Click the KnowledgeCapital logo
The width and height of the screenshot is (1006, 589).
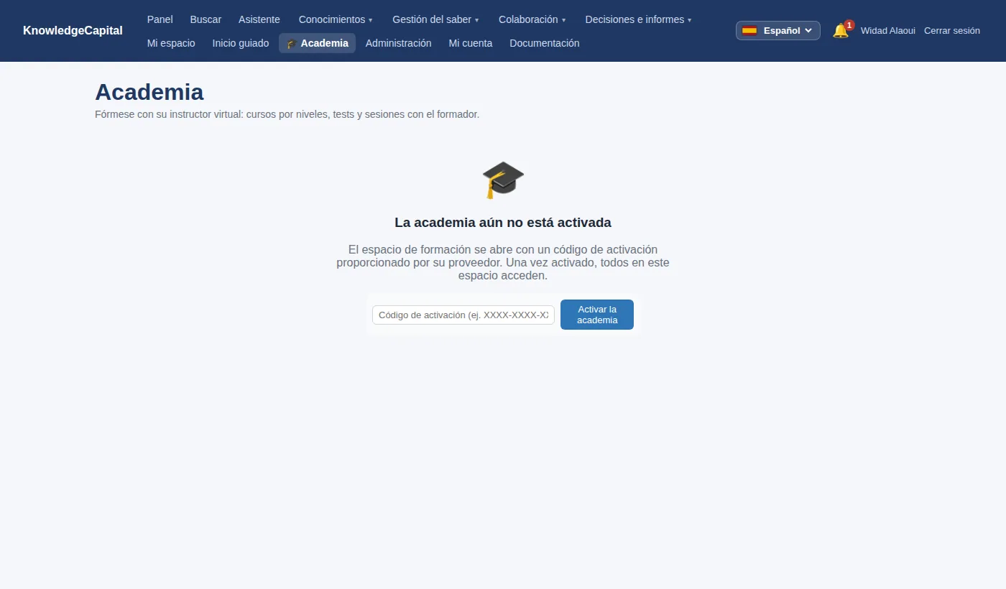(73, 31)
